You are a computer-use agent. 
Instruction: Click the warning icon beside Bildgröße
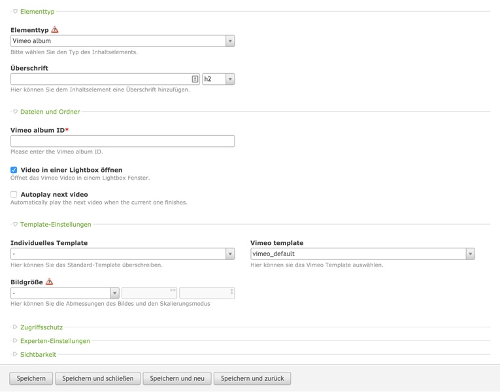pyautogui.click(x=50, y=282)
